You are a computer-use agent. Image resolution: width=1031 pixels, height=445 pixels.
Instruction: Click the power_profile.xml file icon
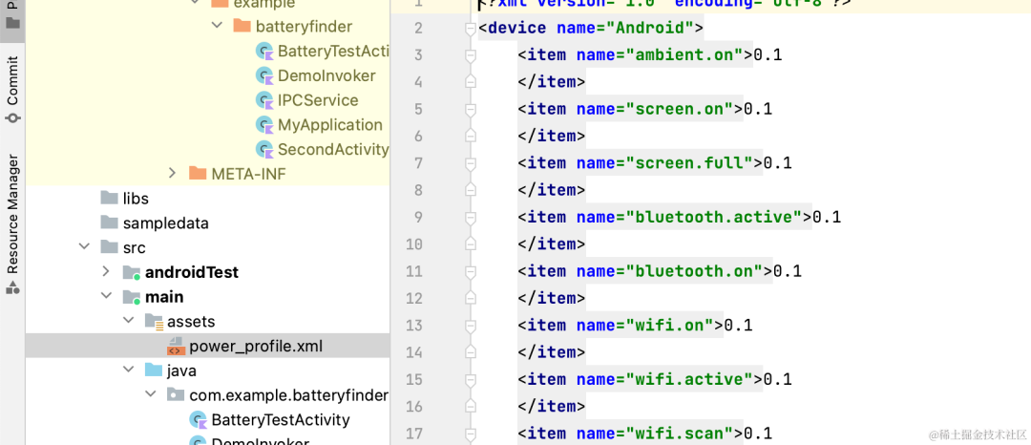pyautogui.click(x=176, y=346)
